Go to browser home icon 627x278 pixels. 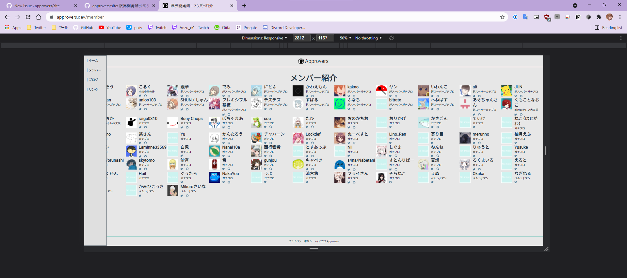coord(39,17)
